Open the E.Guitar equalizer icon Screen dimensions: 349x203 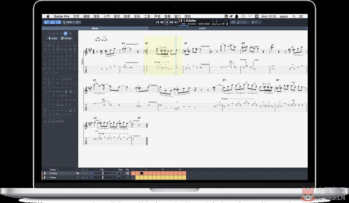click(128, 173)
